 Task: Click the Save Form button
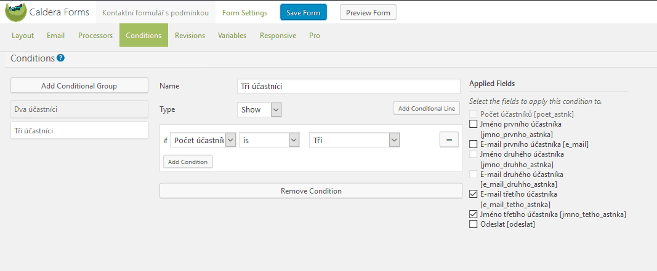coord(304,12)
